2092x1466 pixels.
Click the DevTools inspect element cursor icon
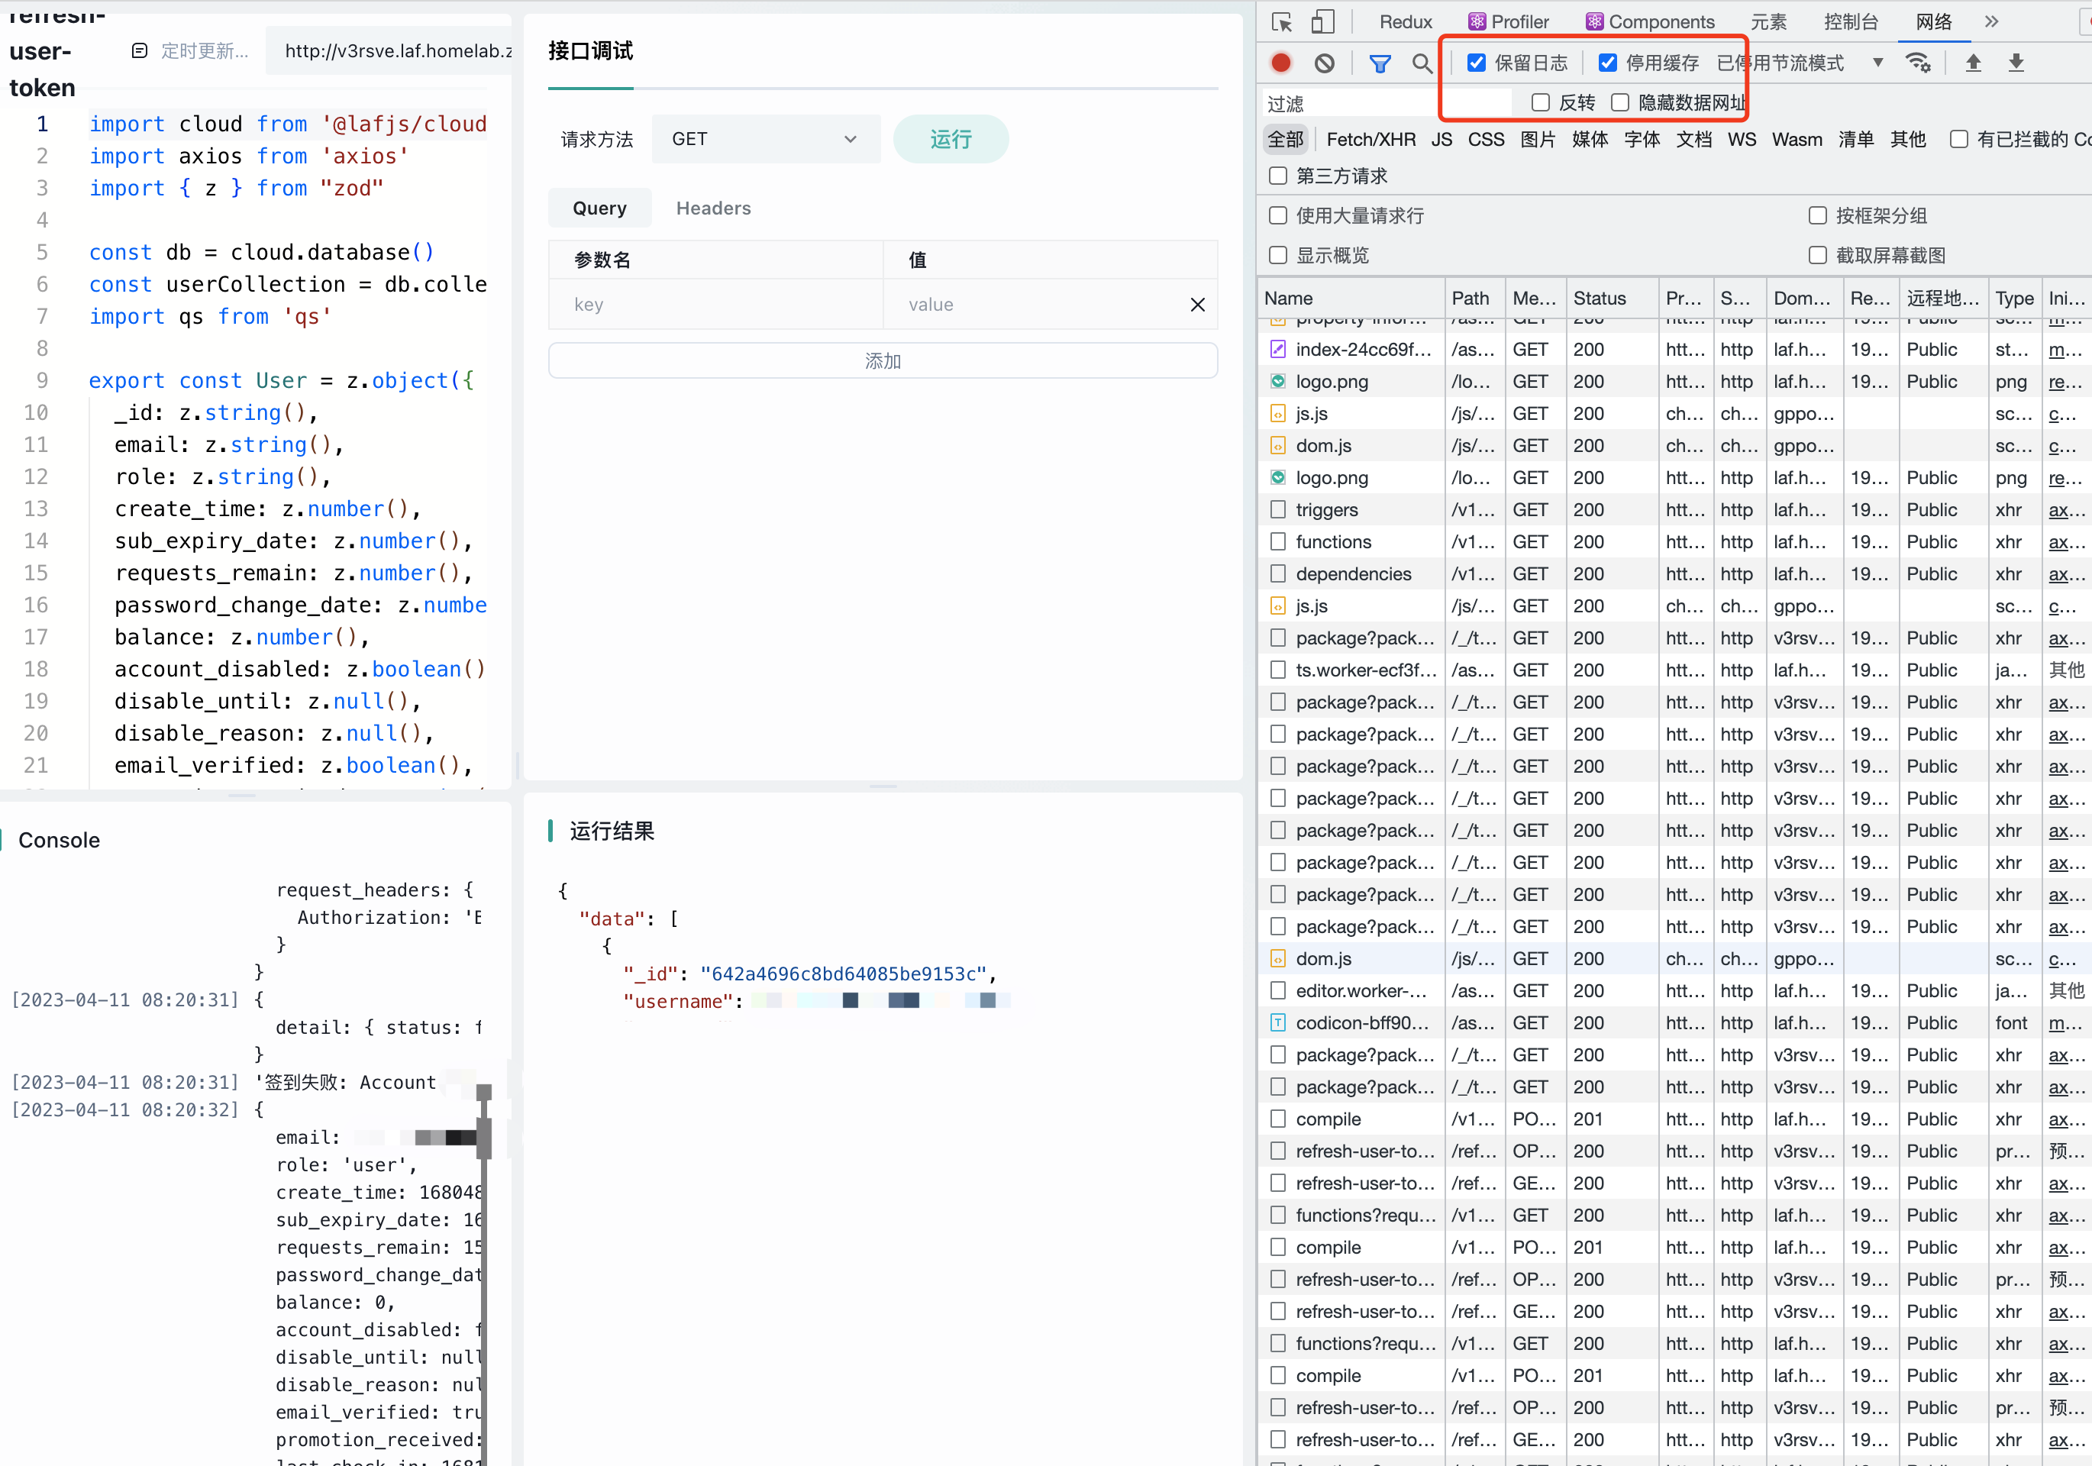(x=1282, y=22)
